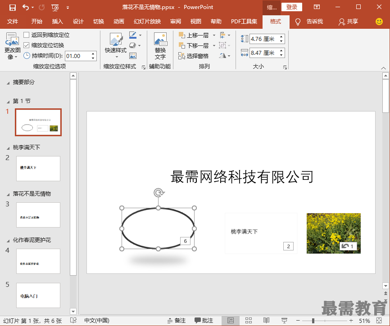Click the 持续时间 duration field
The width and height of the screenshot is (390, 326).
click(77, 56)
